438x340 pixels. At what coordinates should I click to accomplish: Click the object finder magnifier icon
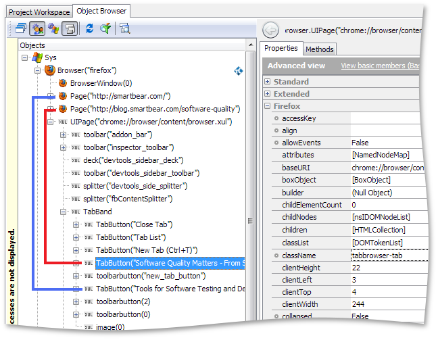124,28
